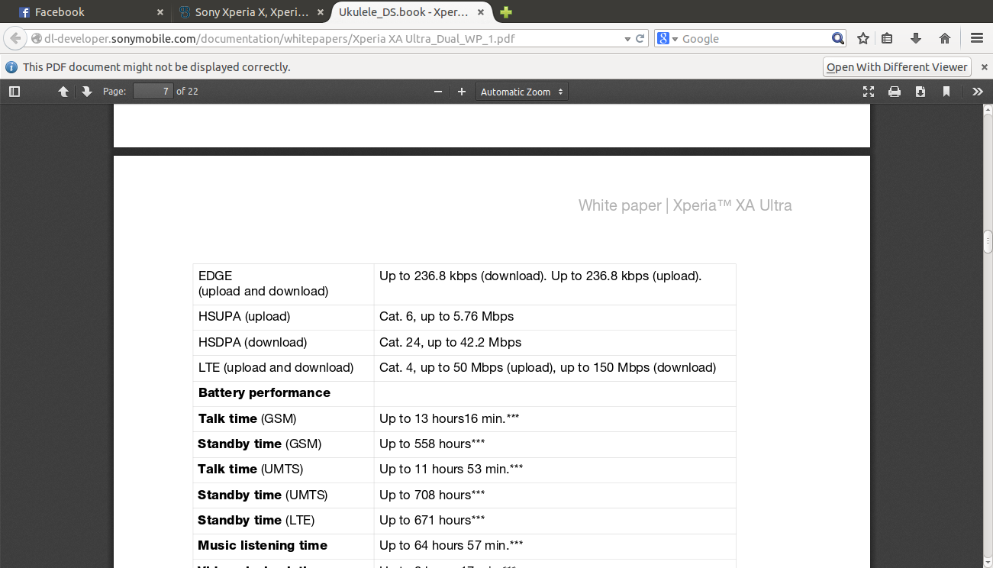The image size is (993, 568).
Task: Open the search engine selector dropdown
Action: pos(668,39)
